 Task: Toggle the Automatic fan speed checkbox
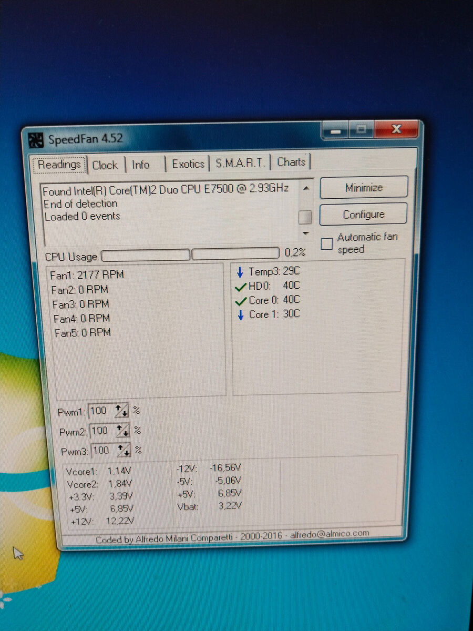(x=327, y=243)
